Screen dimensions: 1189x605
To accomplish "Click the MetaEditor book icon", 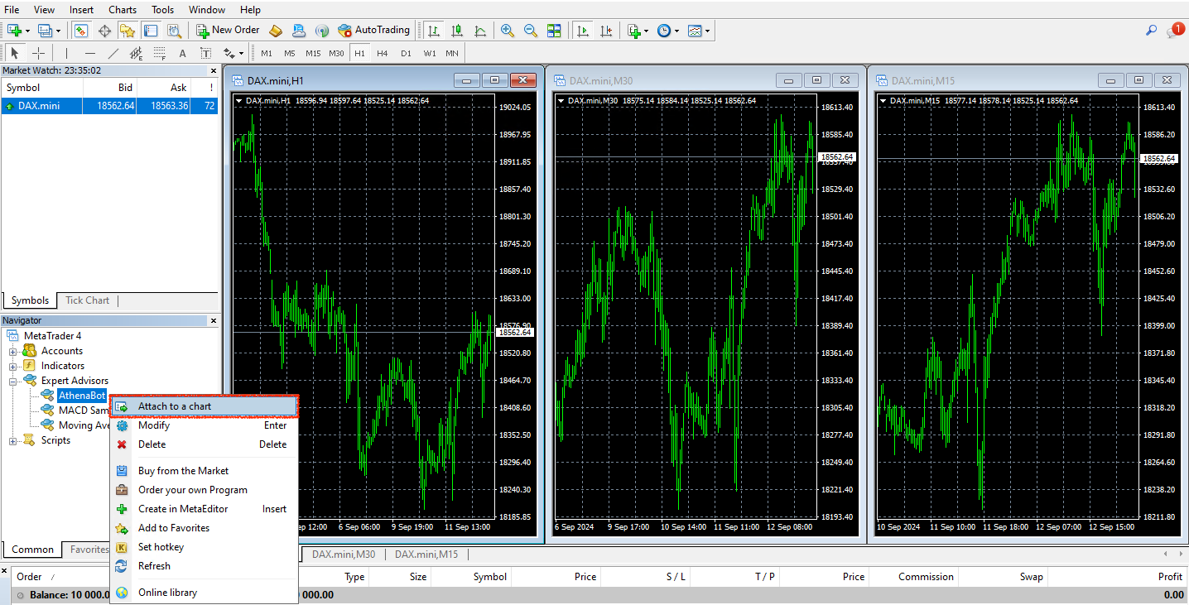I will click(276, 31).
